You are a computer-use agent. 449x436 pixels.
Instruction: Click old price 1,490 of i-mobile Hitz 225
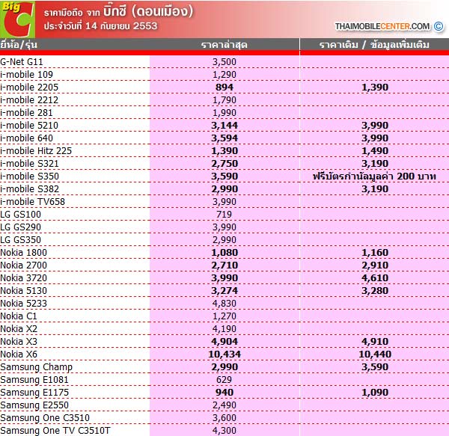375,151
